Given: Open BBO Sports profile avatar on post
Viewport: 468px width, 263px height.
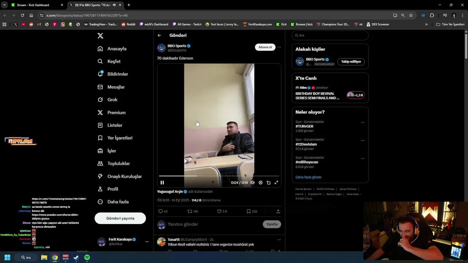Looking at the screenshot, I should point(161,48).
